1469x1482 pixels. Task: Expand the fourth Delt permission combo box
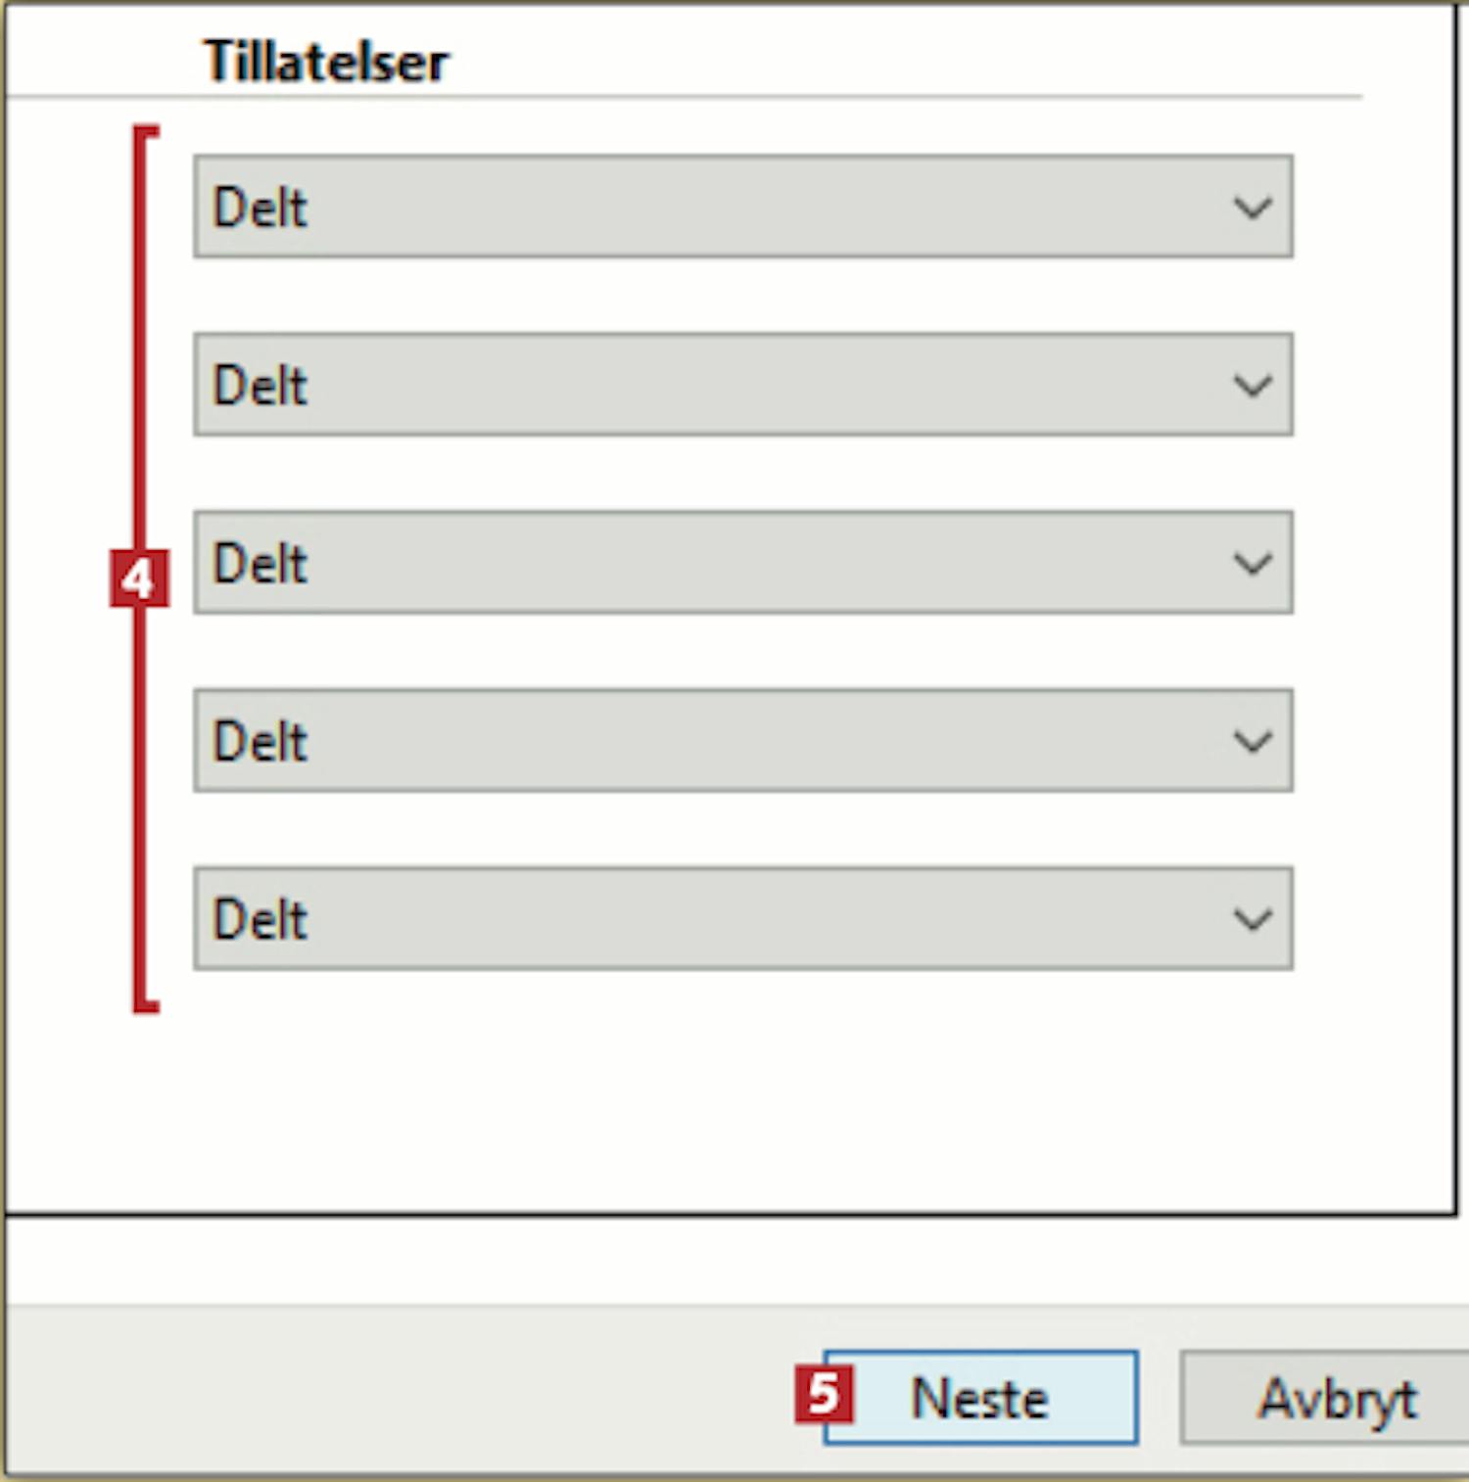point(742,742)
